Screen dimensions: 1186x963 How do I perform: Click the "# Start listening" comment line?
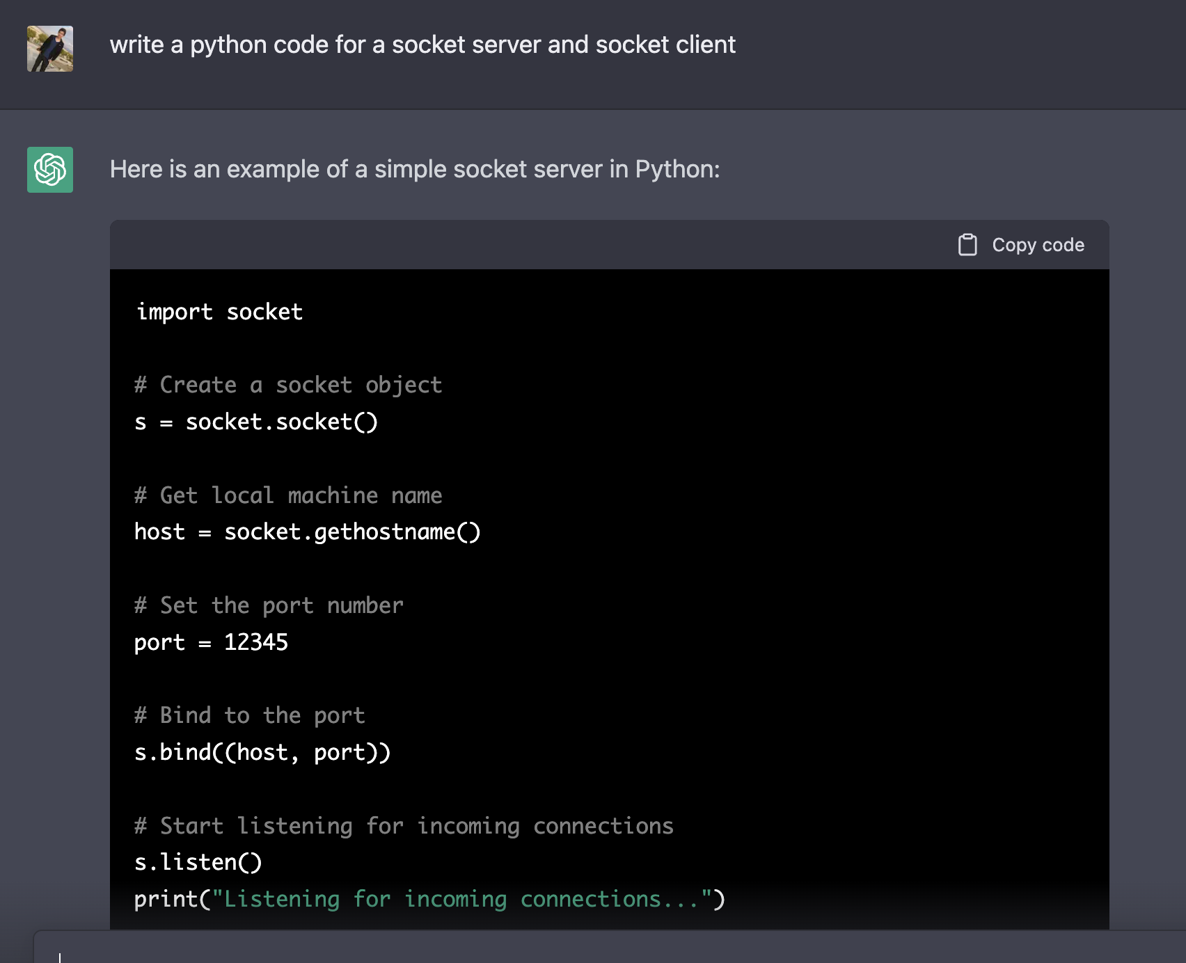404,826
